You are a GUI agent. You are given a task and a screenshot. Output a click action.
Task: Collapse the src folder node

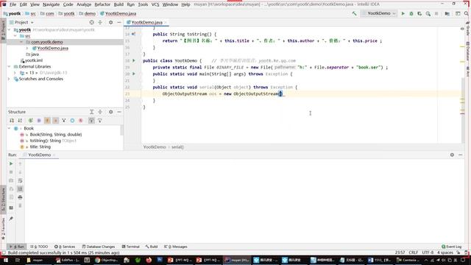pyautogui.click(x=15, y=36)
